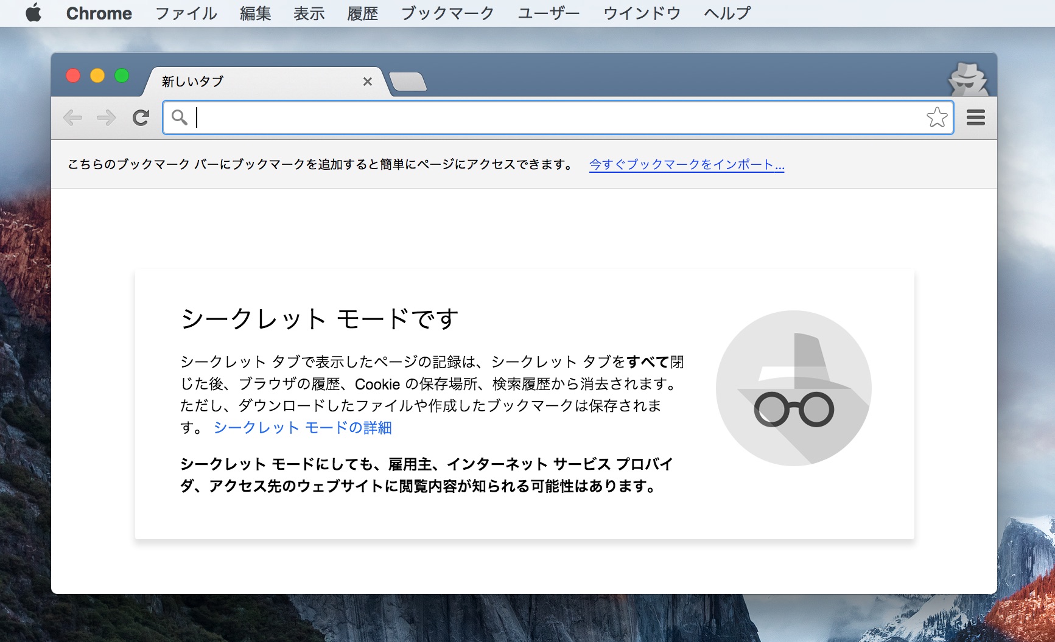
Task: Open the 表示 menu
Action: click(x=309, y=13)
